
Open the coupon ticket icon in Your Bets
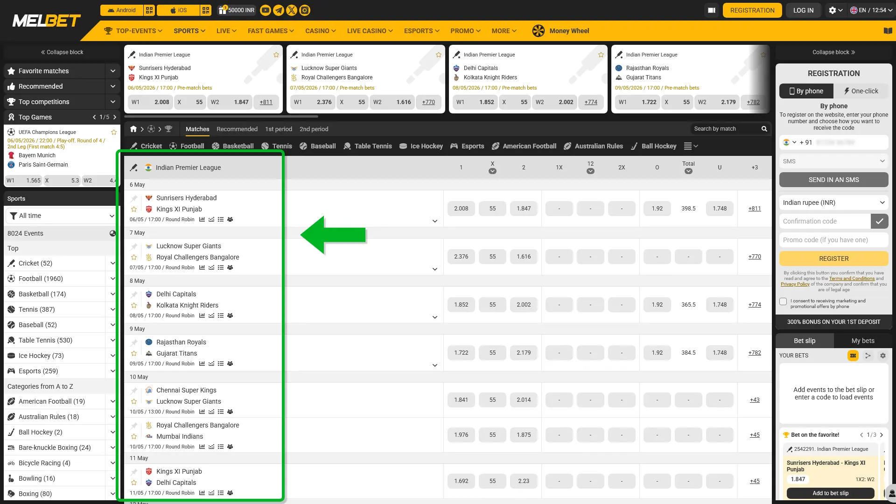(x=853, y=356)
